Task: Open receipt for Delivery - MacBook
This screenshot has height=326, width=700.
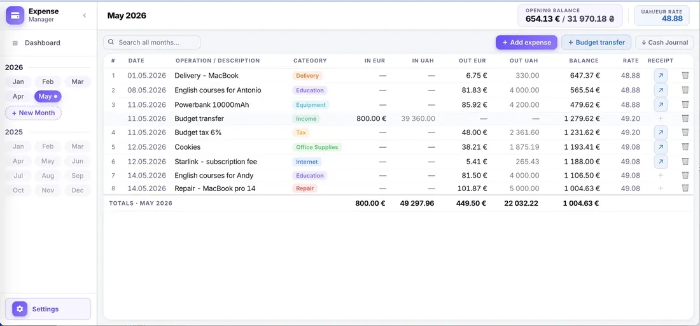Action: point(661,76)
